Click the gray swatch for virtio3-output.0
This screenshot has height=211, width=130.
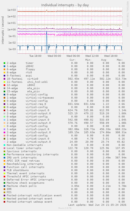[x=4, y=114]
